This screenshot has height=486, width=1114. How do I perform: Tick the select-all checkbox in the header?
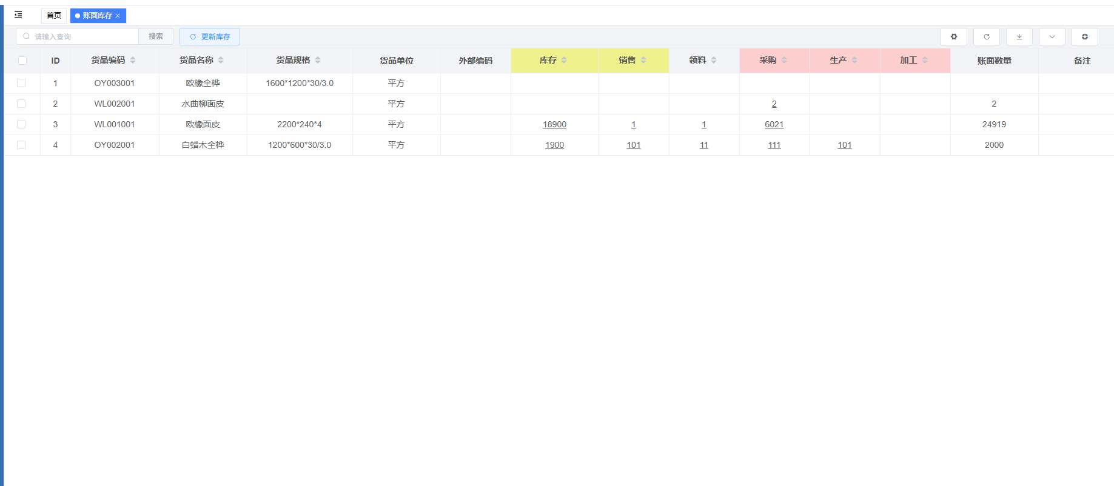tap(22, 61)
